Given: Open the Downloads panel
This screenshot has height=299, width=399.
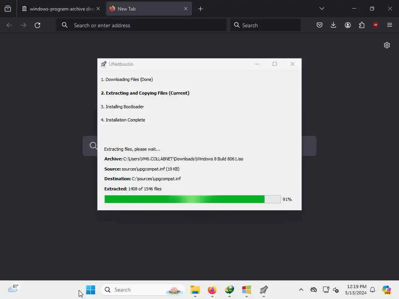Looking at the screenshot, I should (x=334, y=25).
